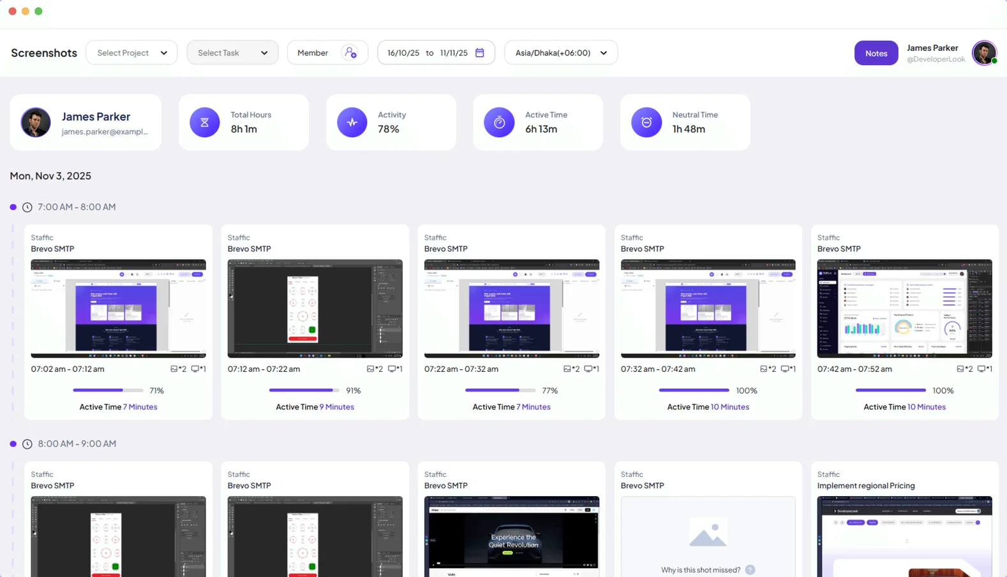Viewport: 1007px width, 577px height.
Task: Click the image count icon on the 07:22 am card
Action: coord(567,369)
